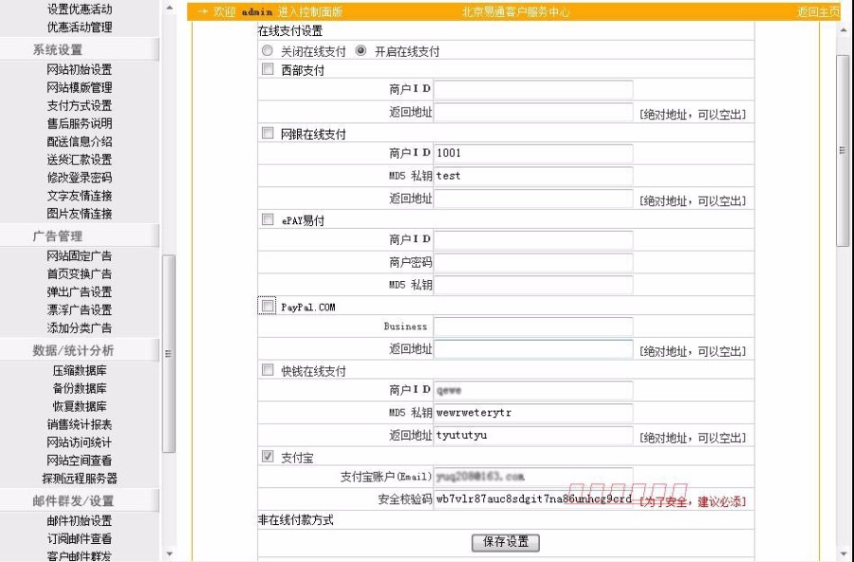
Task: Click 快钱 商户ID input field
Action: point(533,390)
